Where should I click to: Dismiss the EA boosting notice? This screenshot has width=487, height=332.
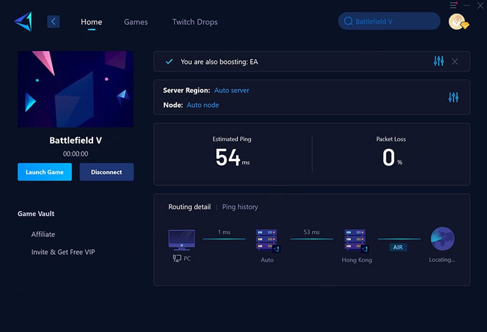pyautogui.click(x=455, y=62)
